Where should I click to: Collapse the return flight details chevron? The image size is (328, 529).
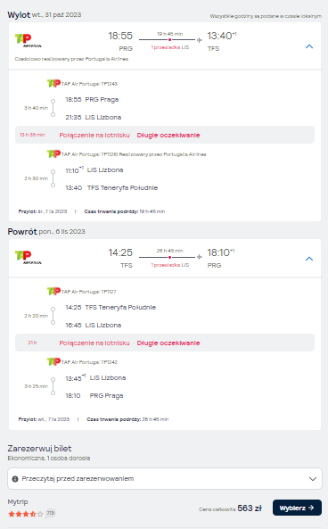tap(309, 259)
